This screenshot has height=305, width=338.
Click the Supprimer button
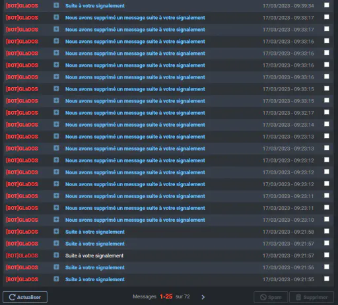pyautogui.click(x=312, y=297)
